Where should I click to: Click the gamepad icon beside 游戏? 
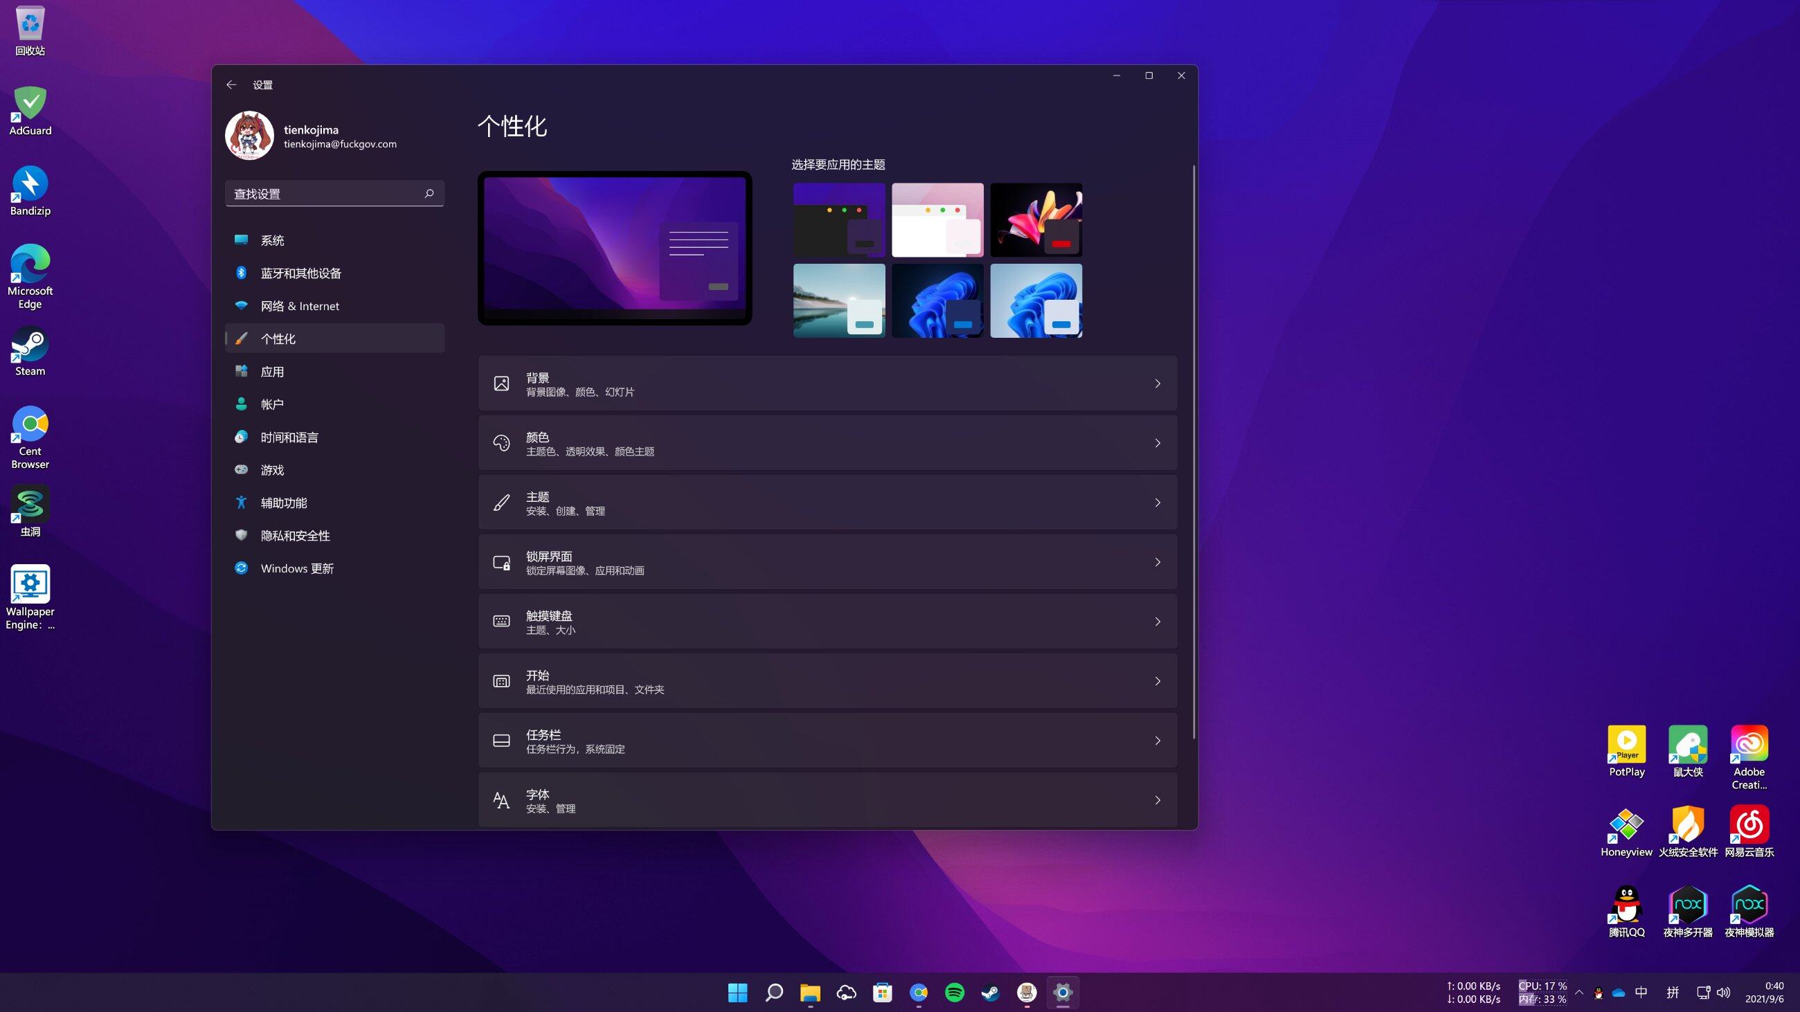pyautogui.click(x=241, y=469)
